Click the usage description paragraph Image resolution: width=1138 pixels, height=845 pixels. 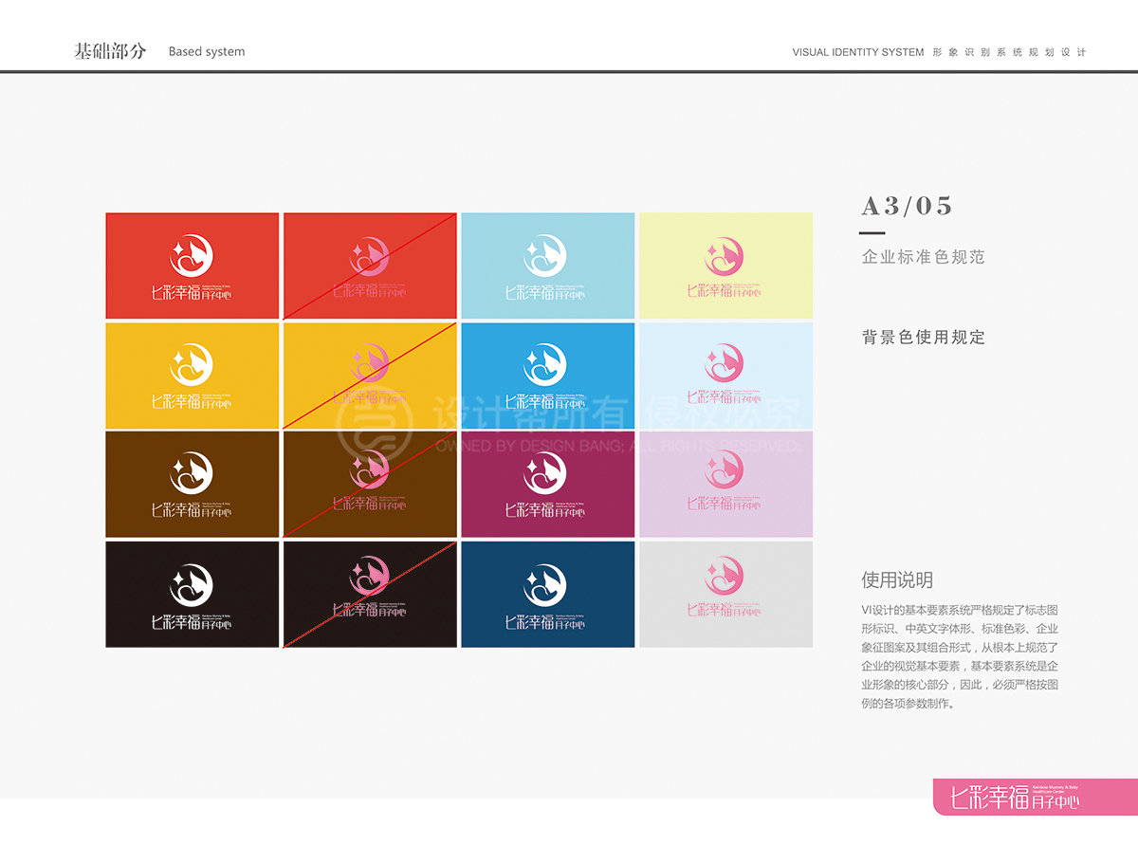[x=960, y=656]
